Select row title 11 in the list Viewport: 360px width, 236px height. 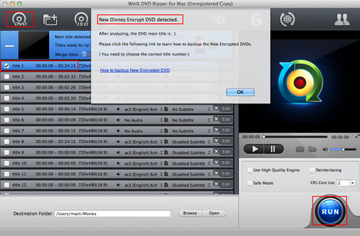coord(117,174)
